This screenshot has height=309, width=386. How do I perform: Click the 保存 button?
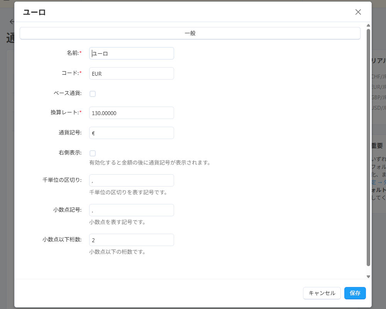[355, 293]
